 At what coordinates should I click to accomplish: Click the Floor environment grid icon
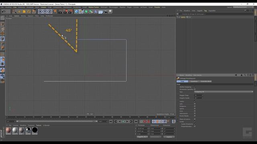point(100,12)
